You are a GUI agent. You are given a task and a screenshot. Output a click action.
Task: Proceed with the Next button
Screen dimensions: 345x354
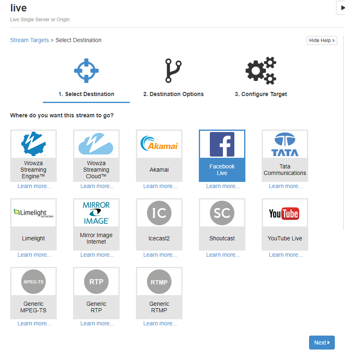[x=322, y=343]
